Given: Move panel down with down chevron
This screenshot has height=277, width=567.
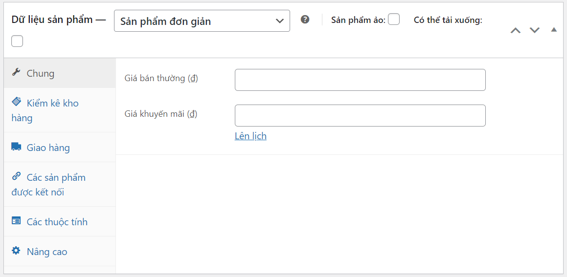Looking at the screenshot, I should pos(535,30).
